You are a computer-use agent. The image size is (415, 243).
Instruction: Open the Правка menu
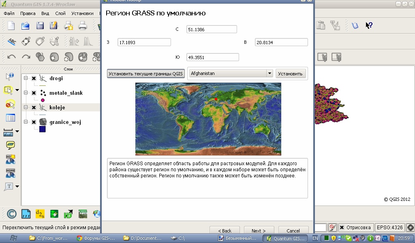click(x=28, y=13)
